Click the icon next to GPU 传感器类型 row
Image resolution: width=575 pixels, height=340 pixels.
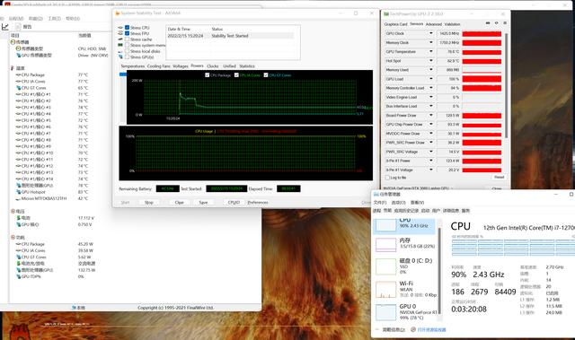18,56
